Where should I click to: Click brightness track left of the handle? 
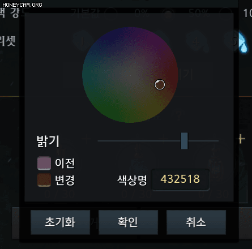139,141
